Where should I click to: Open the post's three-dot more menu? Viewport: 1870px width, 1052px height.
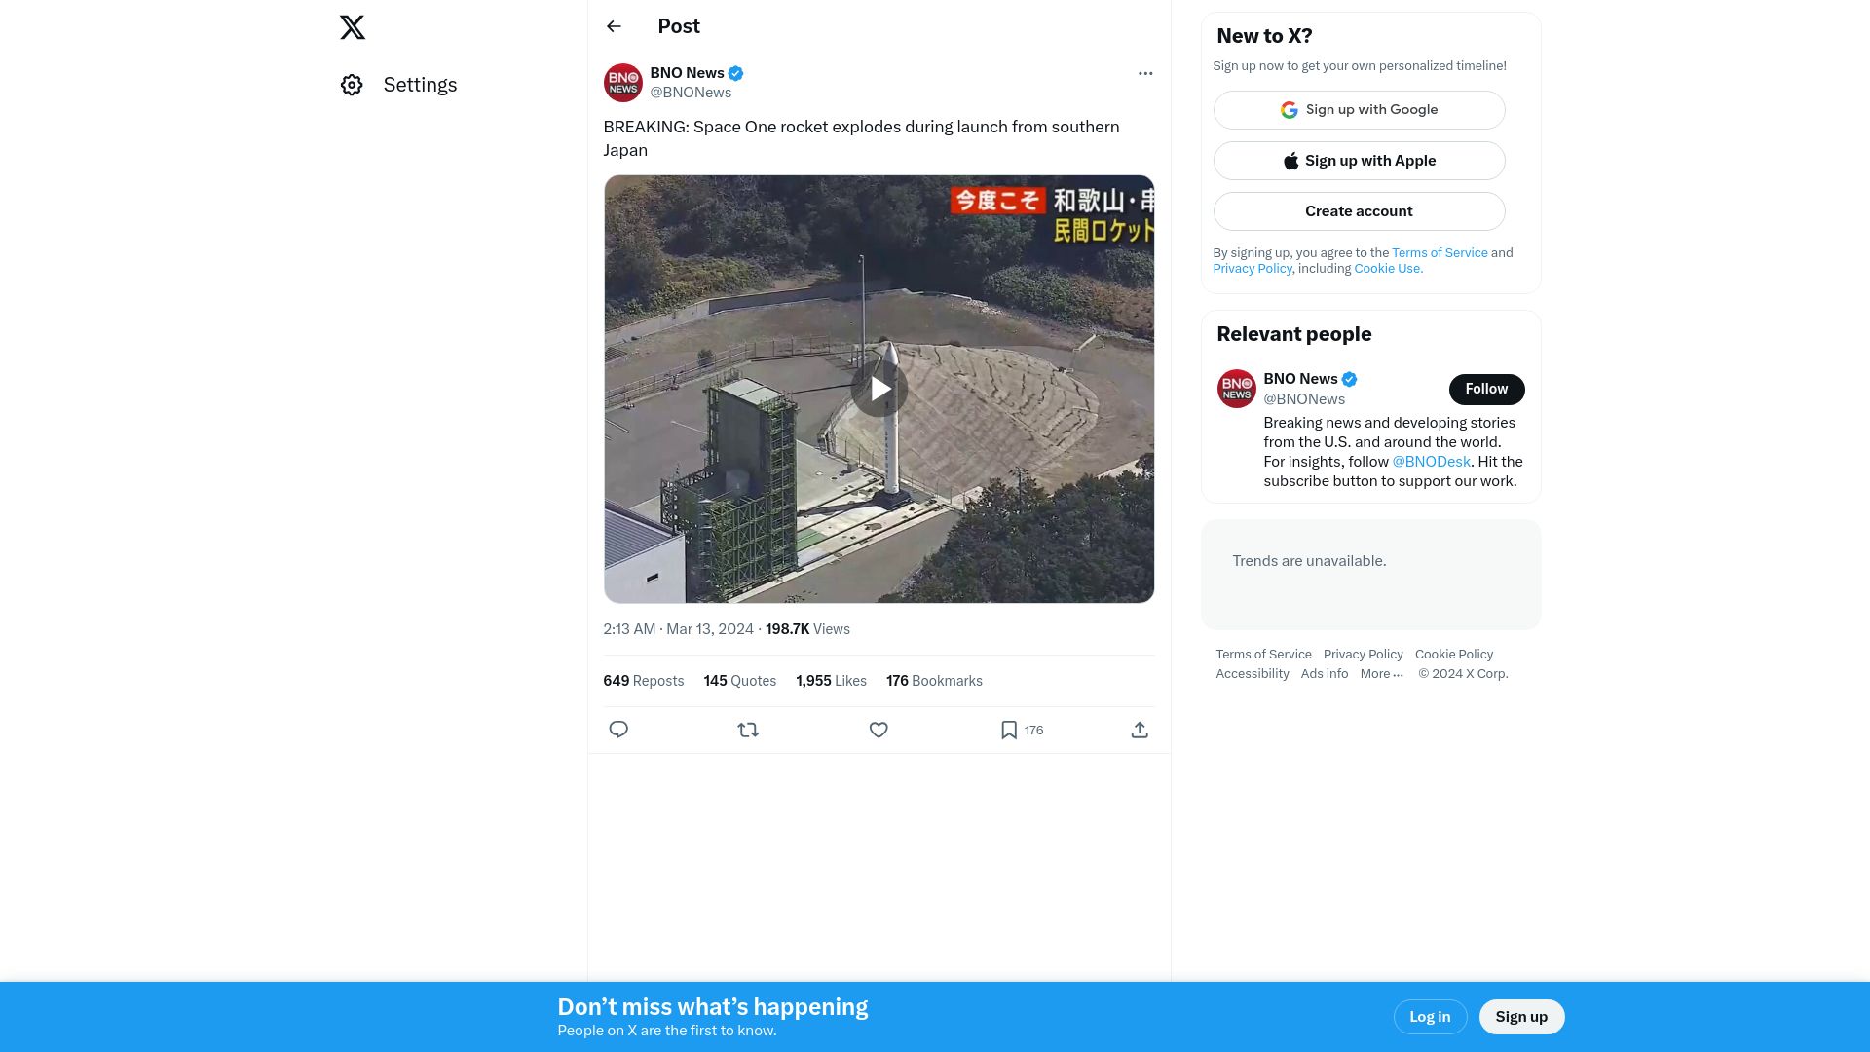tap(1145, 73)
